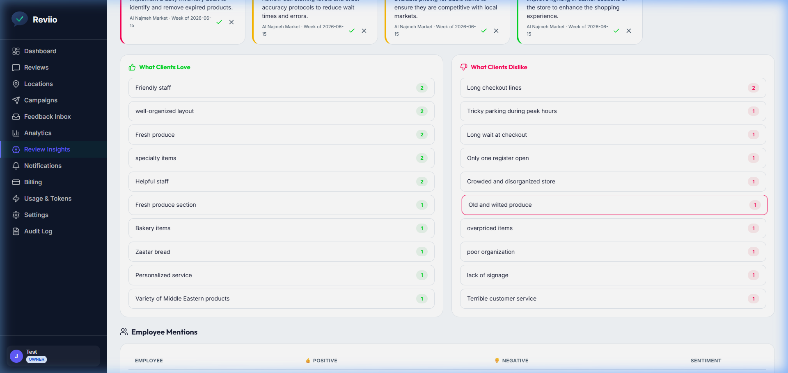
Task: Click the SENTIMENT column header
Action: point(706,361)
